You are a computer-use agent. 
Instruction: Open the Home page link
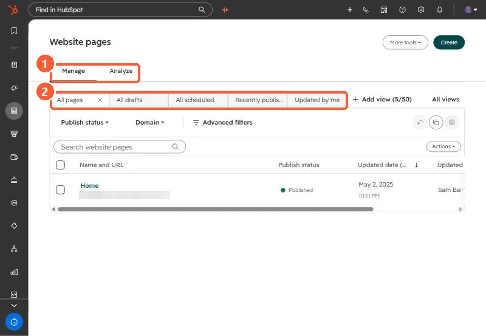click(89, 185)
